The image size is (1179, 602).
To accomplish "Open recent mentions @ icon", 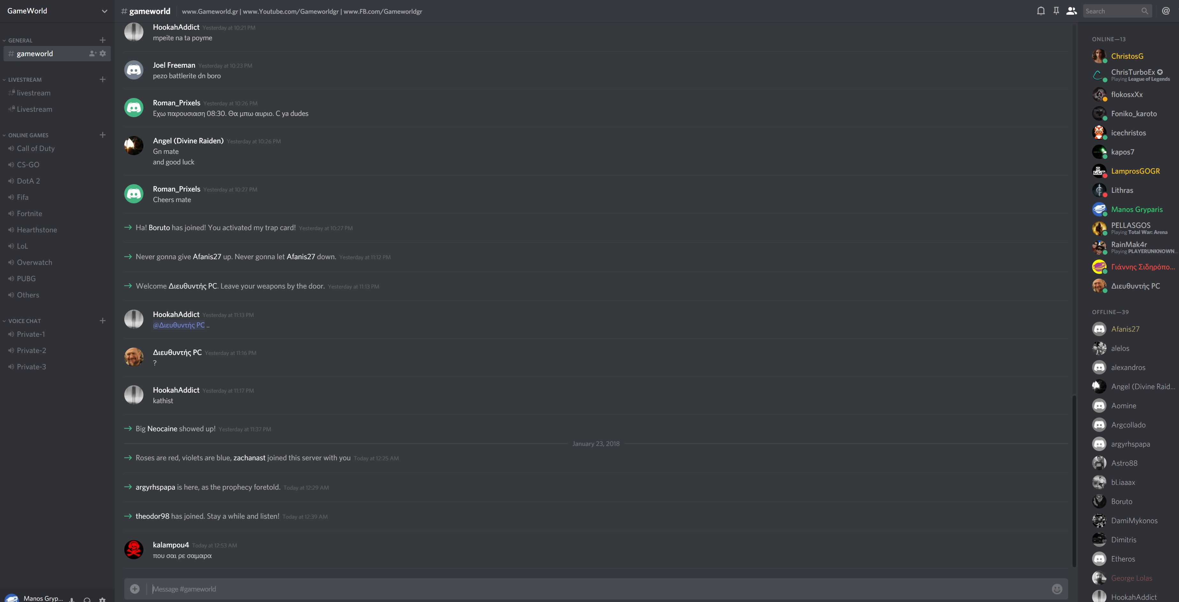I will (1166, 11).
